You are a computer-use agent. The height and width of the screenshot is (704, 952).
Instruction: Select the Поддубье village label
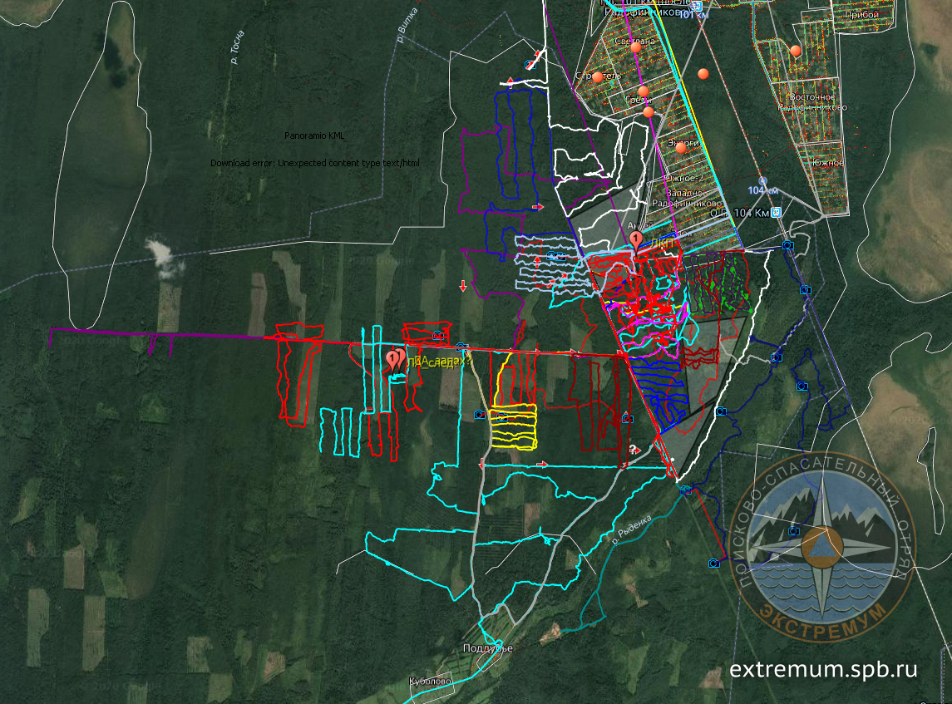coord(487,648)
